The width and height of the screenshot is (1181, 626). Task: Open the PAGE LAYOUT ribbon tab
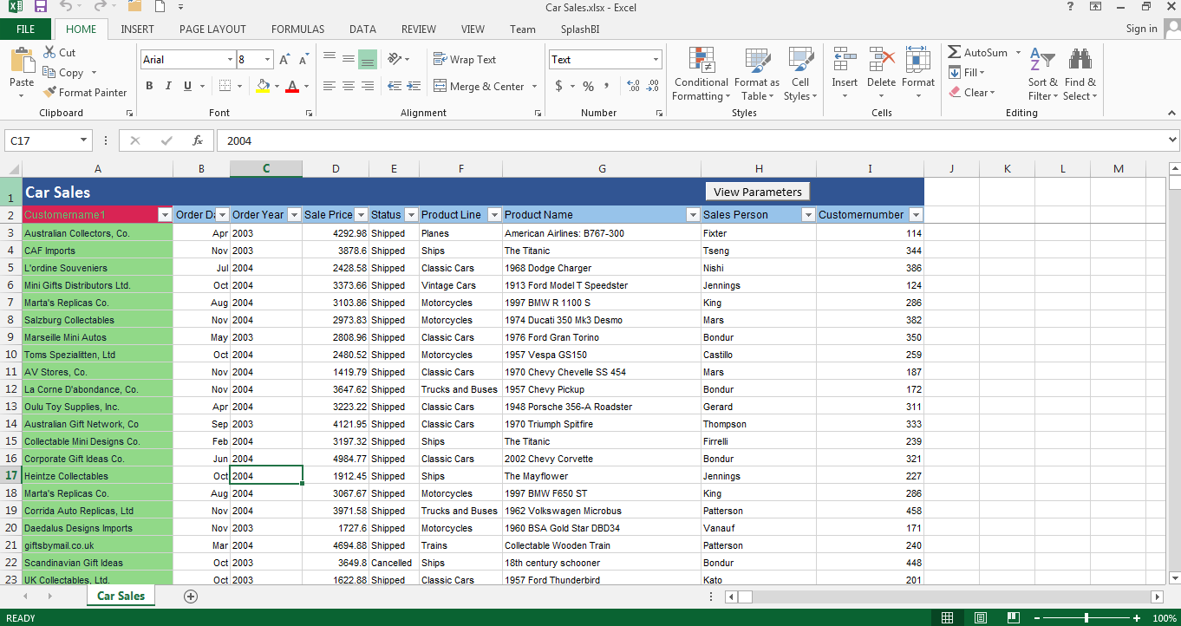(x=212, y=29)
